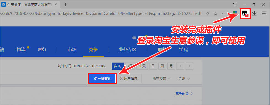Click the colored grid extension icon

click(x=235, y=14)
